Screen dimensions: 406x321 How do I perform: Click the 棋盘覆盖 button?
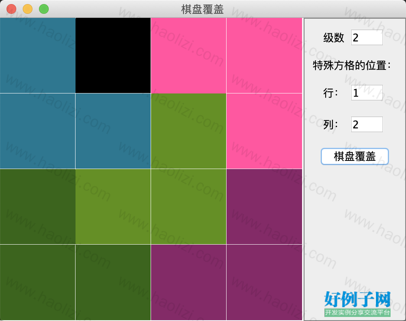(354, 156)
